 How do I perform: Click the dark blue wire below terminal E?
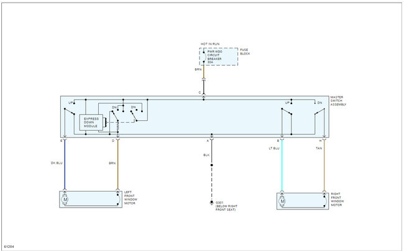65,164
